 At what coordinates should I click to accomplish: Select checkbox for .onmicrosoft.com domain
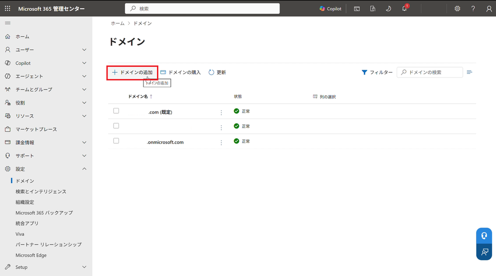click(116, 141)
